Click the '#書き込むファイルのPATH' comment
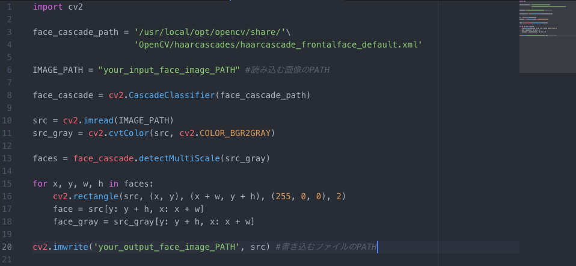576x266 pixels. [326, 247]
